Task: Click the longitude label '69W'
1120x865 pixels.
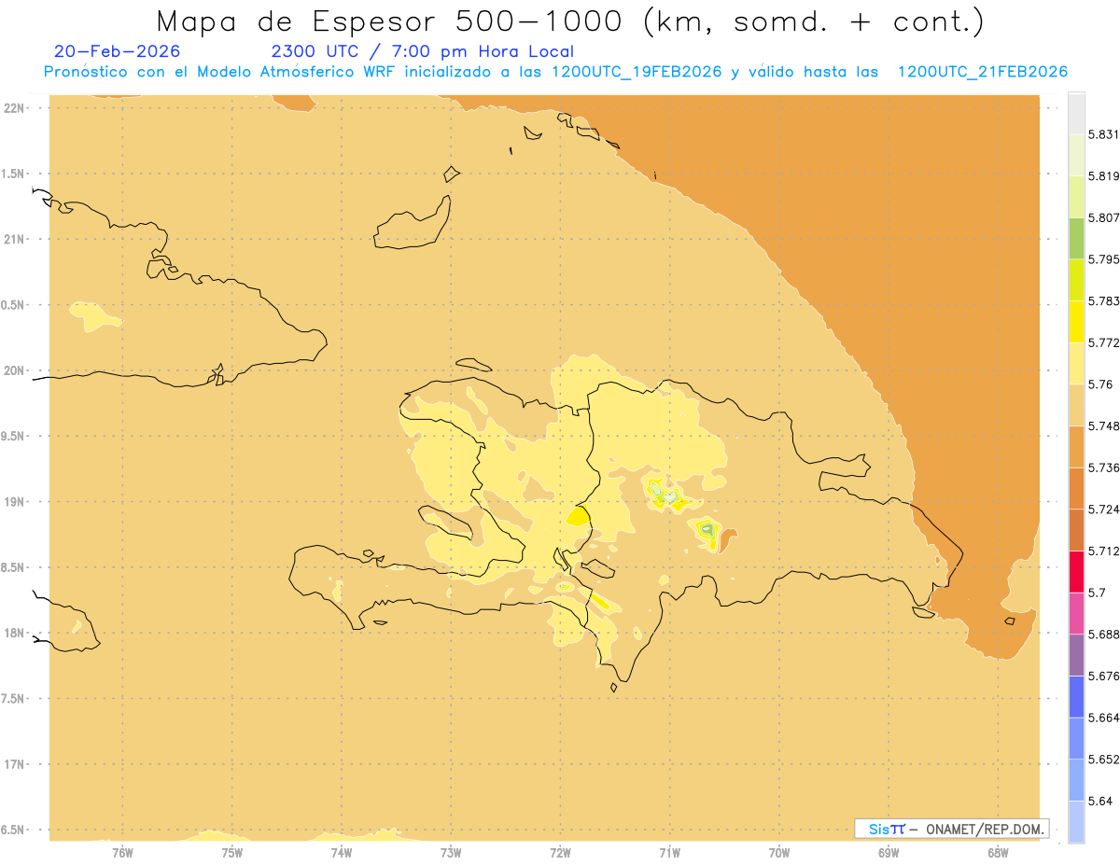Action: click(x=889, y=852)
